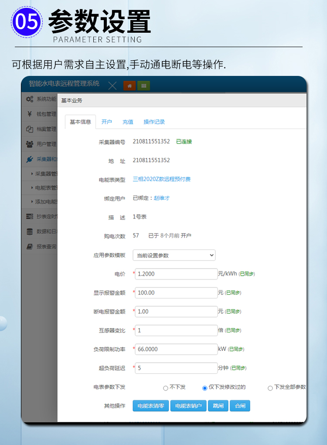The width and height of the screenshot is (327, 445).
Task: Select 下发全部参数 radio button
Action: pos(270,388)
